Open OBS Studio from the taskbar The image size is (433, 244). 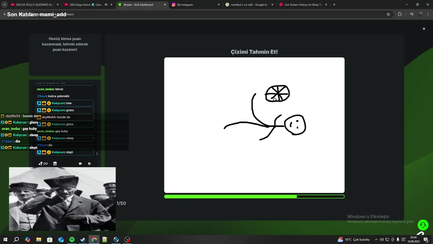(x=127, y=240)
